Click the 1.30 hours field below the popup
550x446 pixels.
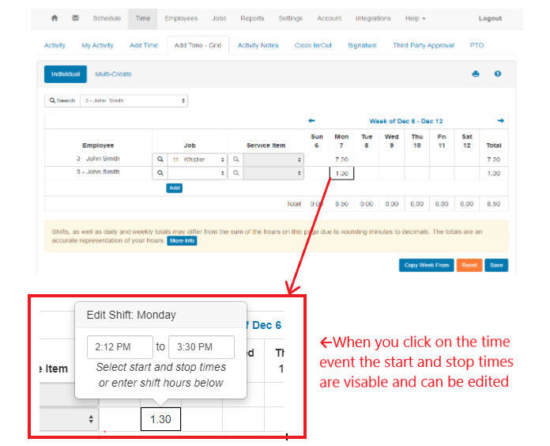pyautogui.click(x=160, y=419)
